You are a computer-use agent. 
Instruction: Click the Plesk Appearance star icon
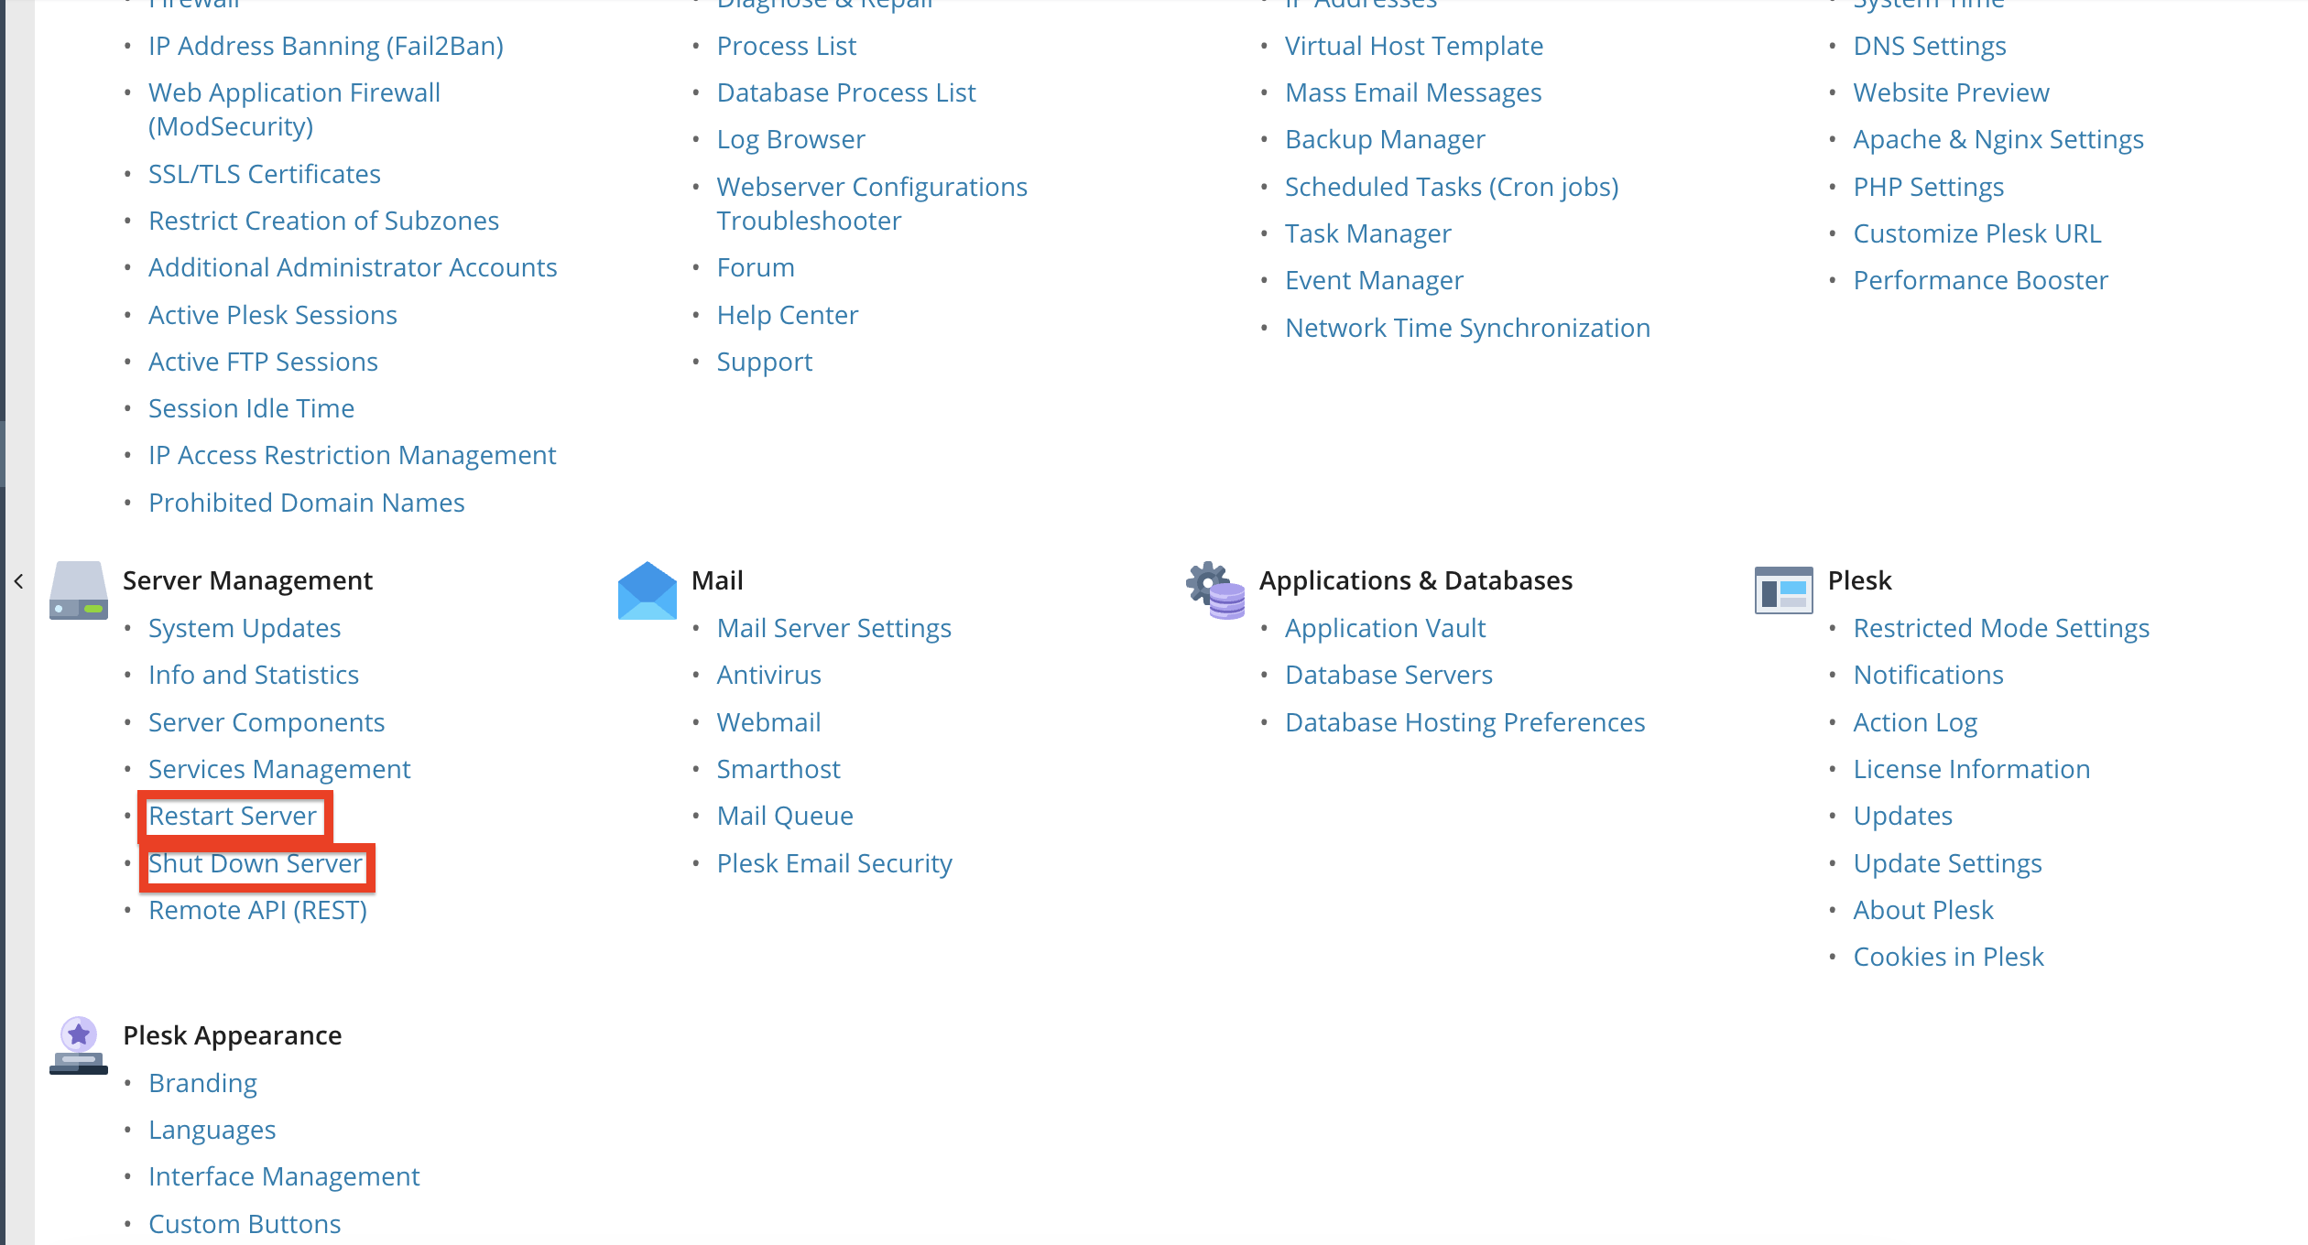79,1045
